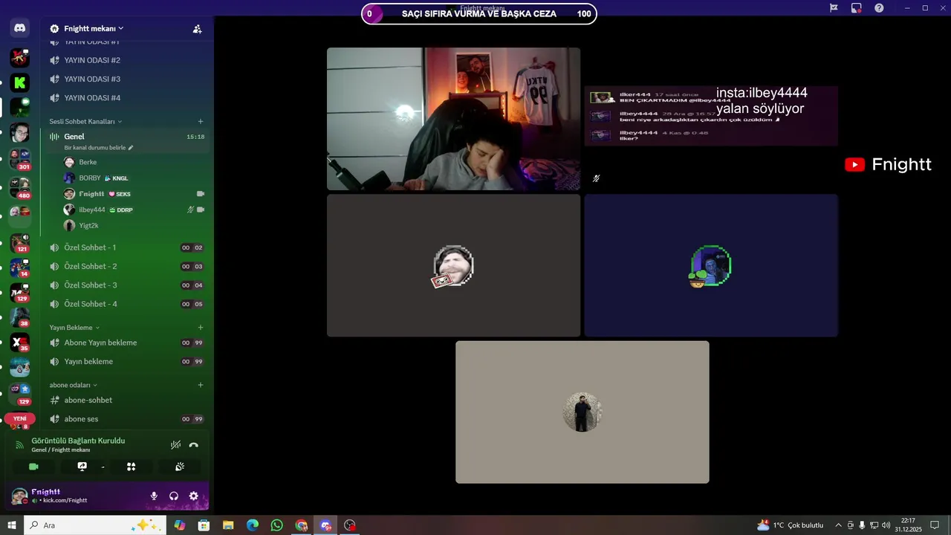951x535 pixels.
Task: Add channel to Yayın Bekleme category
Action: 200,328
